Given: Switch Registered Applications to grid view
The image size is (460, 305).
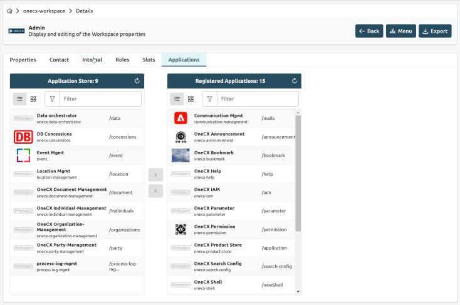Looking at the screenshot, I should [x=191, y=99].
